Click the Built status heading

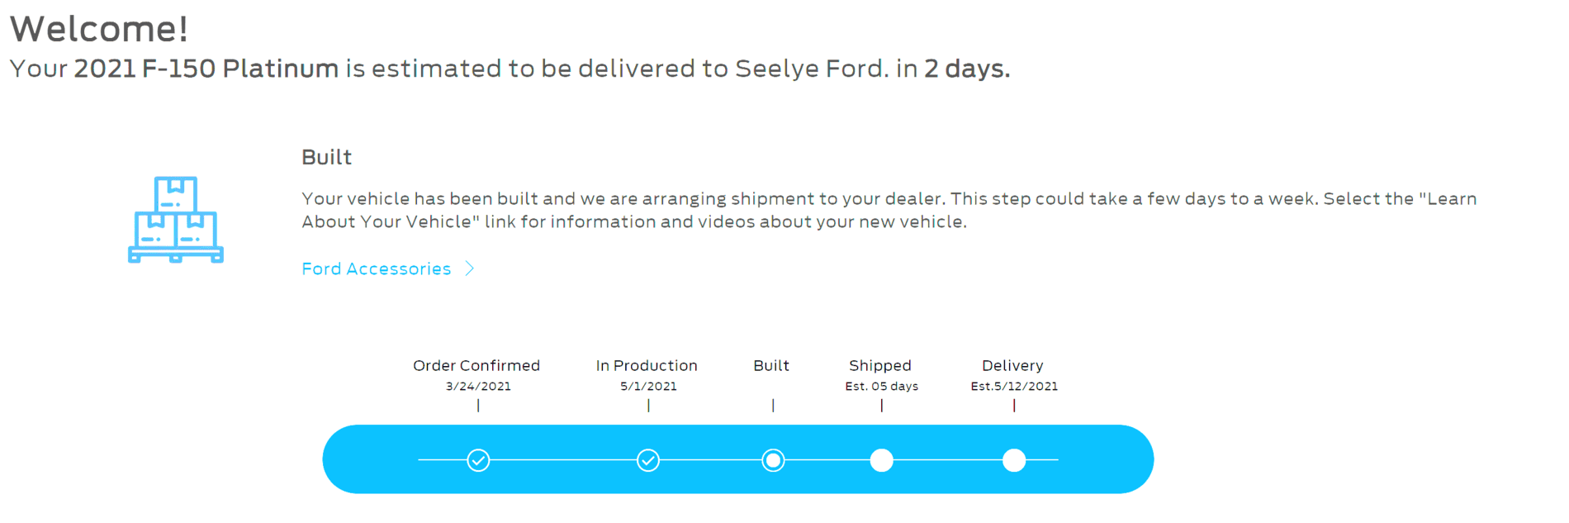click(x=326, y=157)
